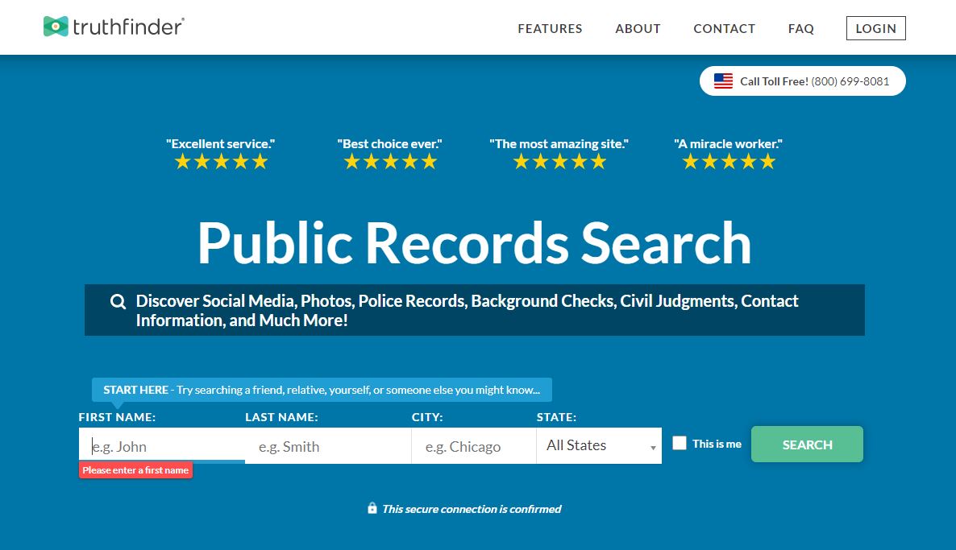Call the toll free number button
The image size is (956, 550).
tap(802, 81)
